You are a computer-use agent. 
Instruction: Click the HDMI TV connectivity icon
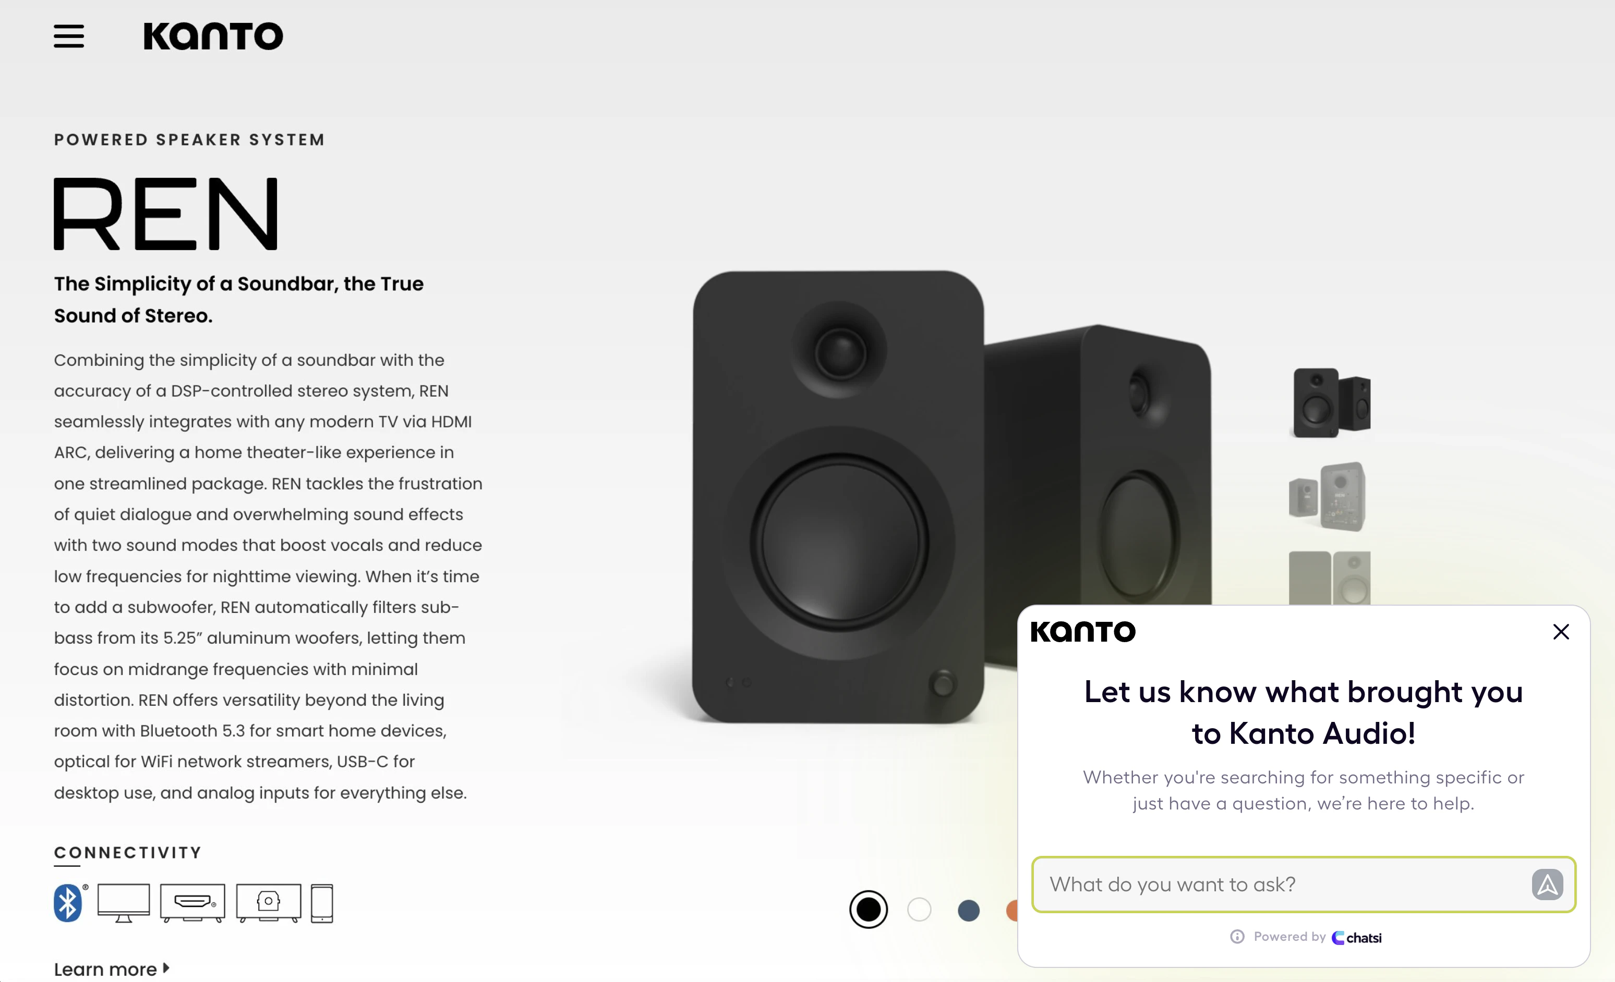192,903
